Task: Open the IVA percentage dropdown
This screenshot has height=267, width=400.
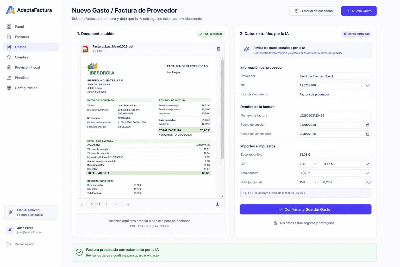Action: [308, 164]
